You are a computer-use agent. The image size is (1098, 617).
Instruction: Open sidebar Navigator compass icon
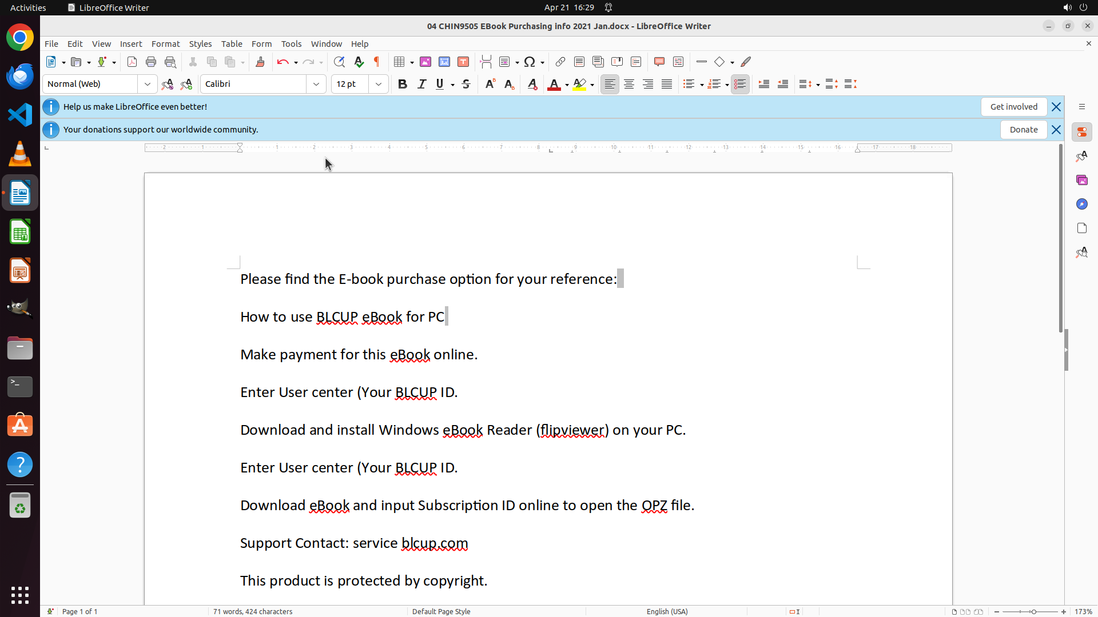tap(1081, 204)
